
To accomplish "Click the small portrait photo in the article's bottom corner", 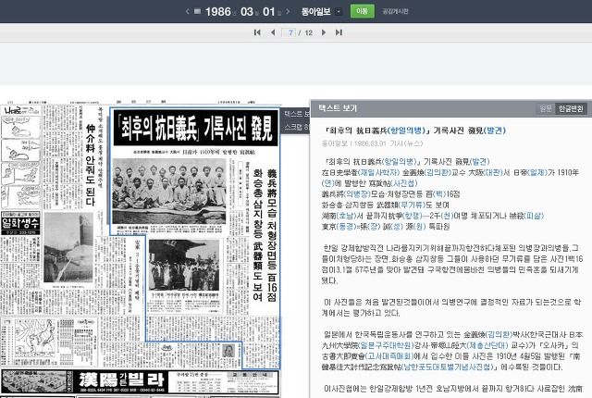I will pos(228,351).
